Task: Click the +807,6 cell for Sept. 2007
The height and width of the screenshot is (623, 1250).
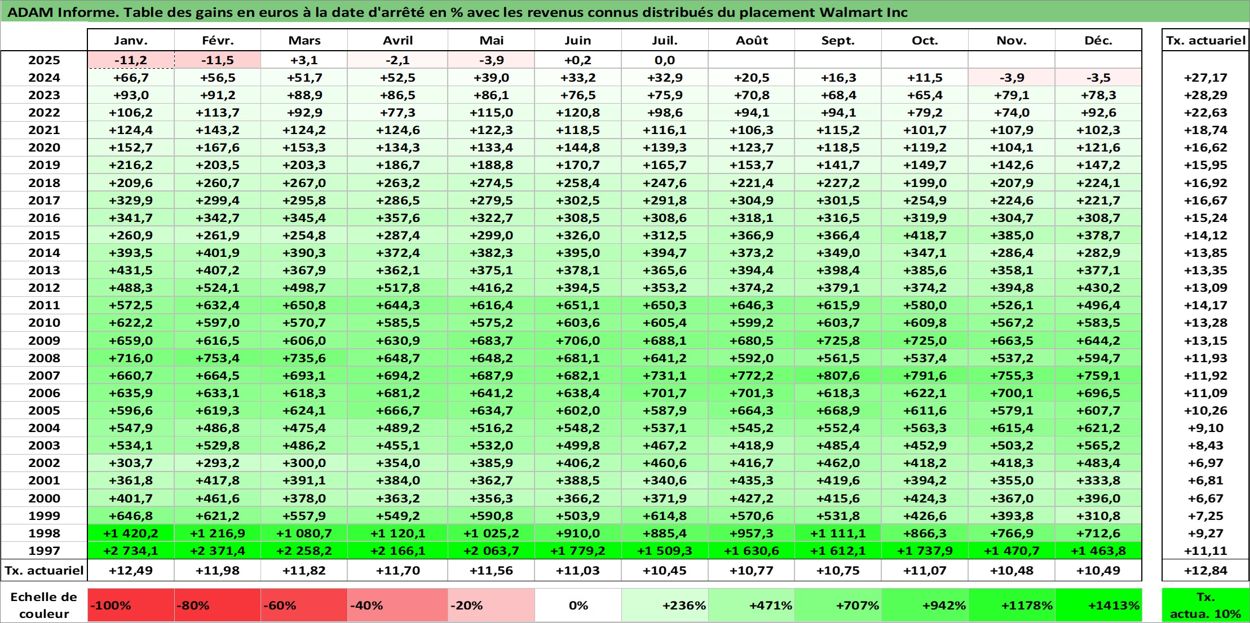Action: [838, 376]
